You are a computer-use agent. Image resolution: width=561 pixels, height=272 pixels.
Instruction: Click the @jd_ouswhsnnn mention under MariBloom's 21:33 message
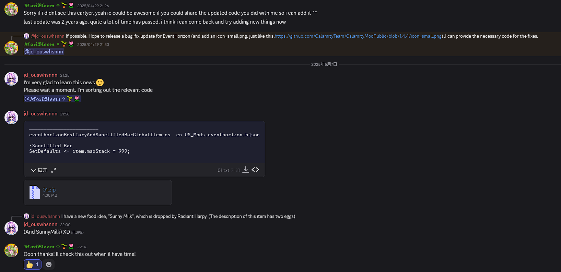tap(44, 52)
